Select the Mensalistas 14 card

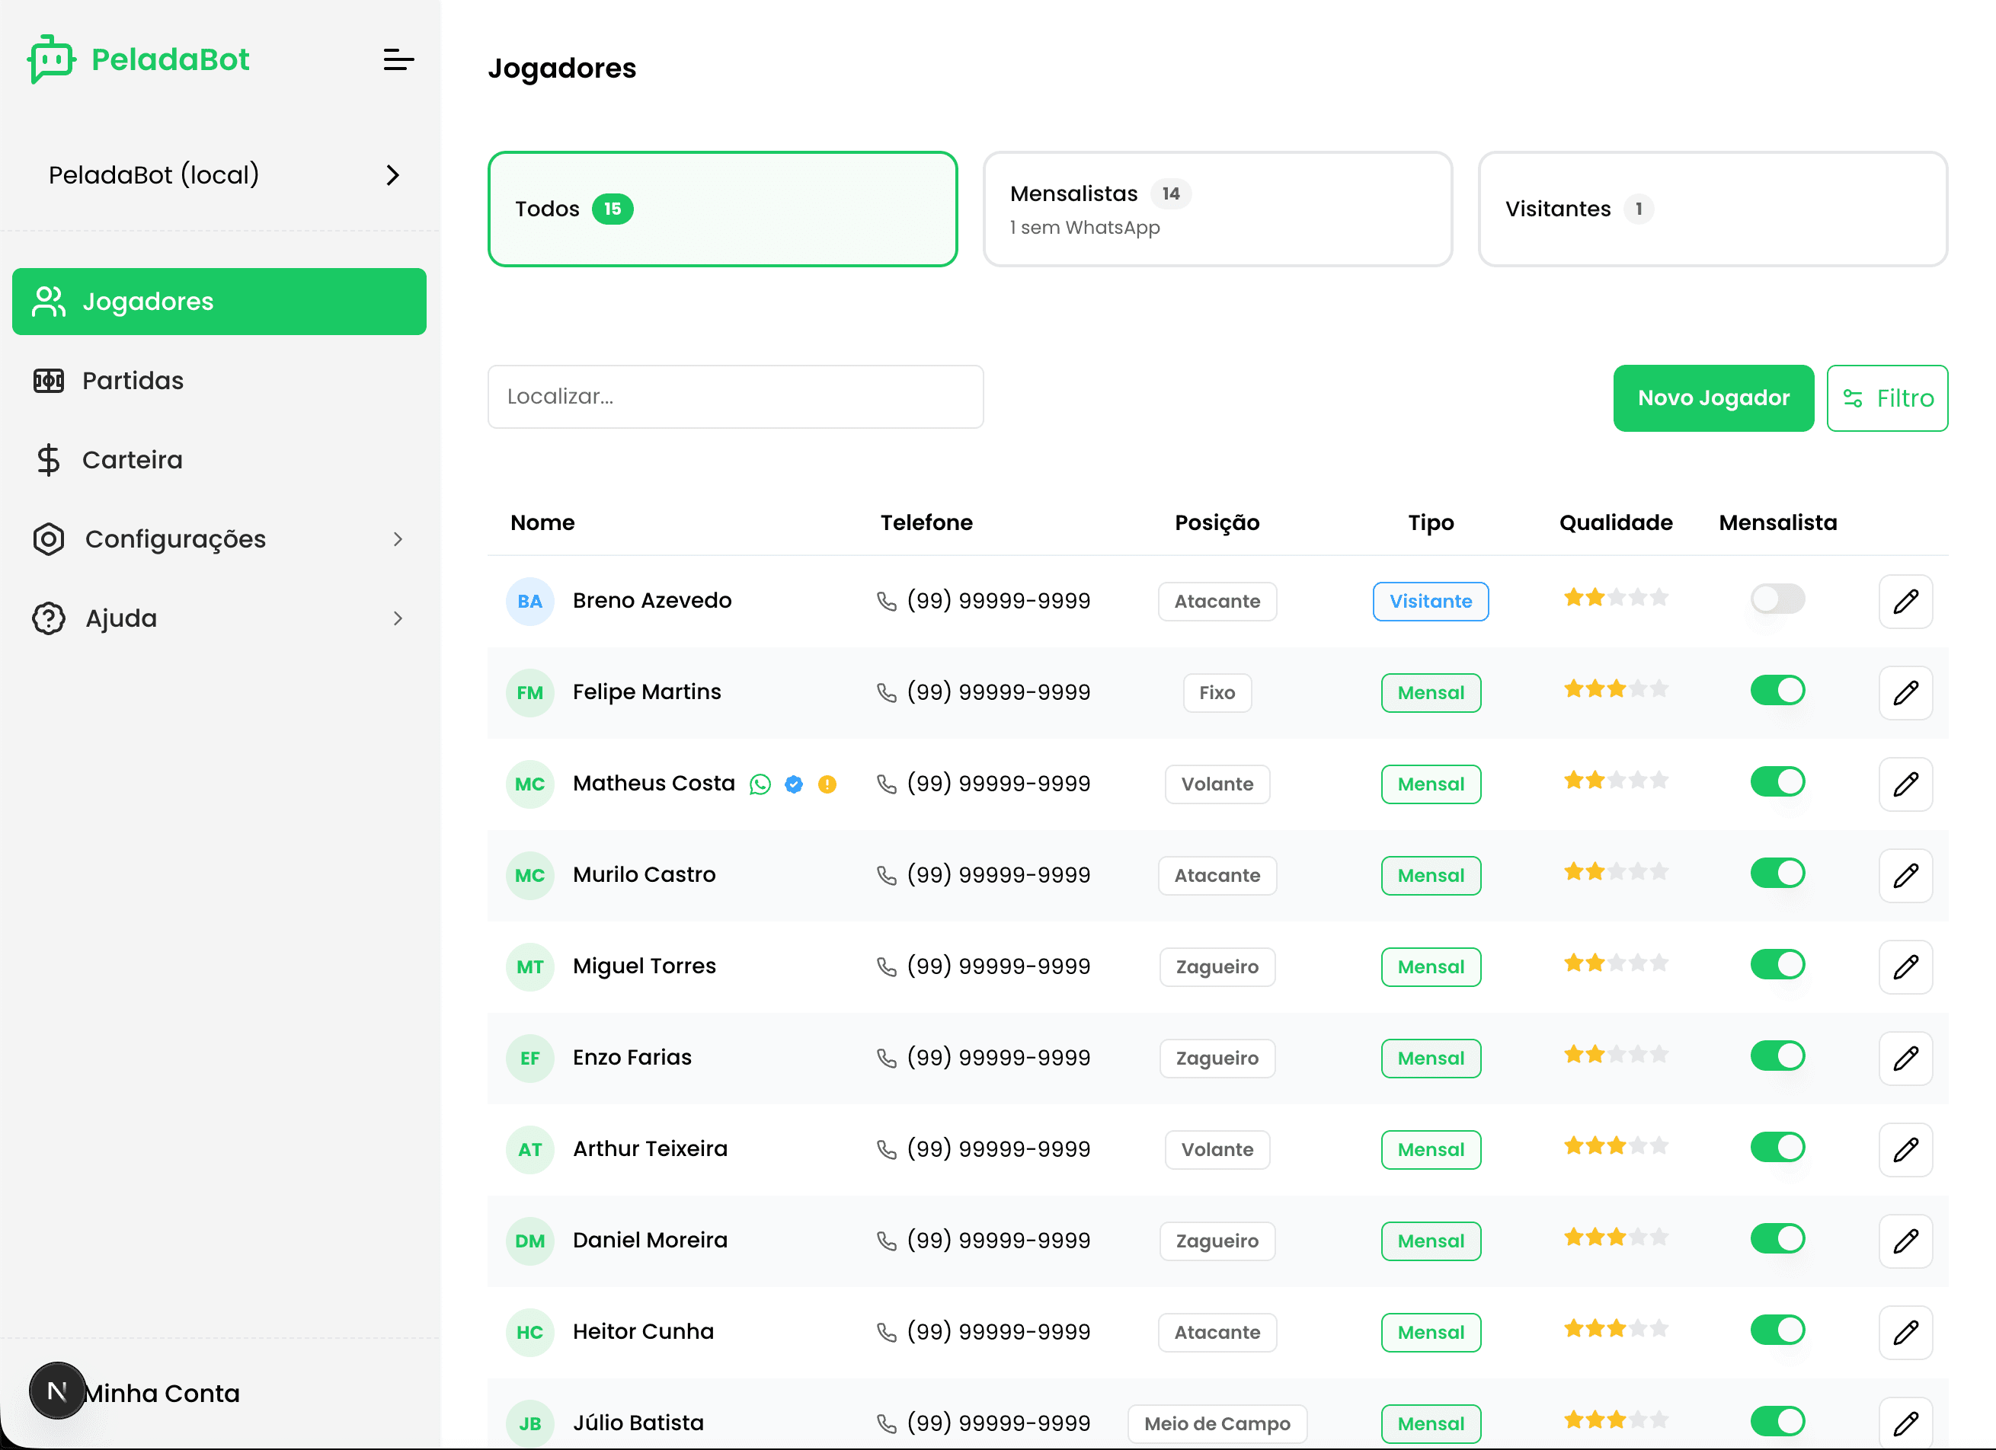pos(1217,209)
